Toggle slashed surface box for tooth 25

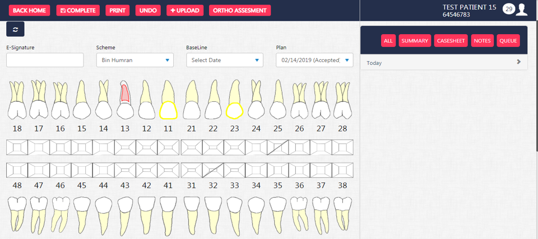(x=277, y=147)
